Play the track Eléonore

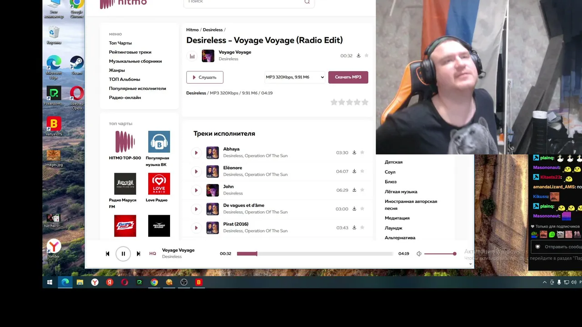tap(196, 171)
